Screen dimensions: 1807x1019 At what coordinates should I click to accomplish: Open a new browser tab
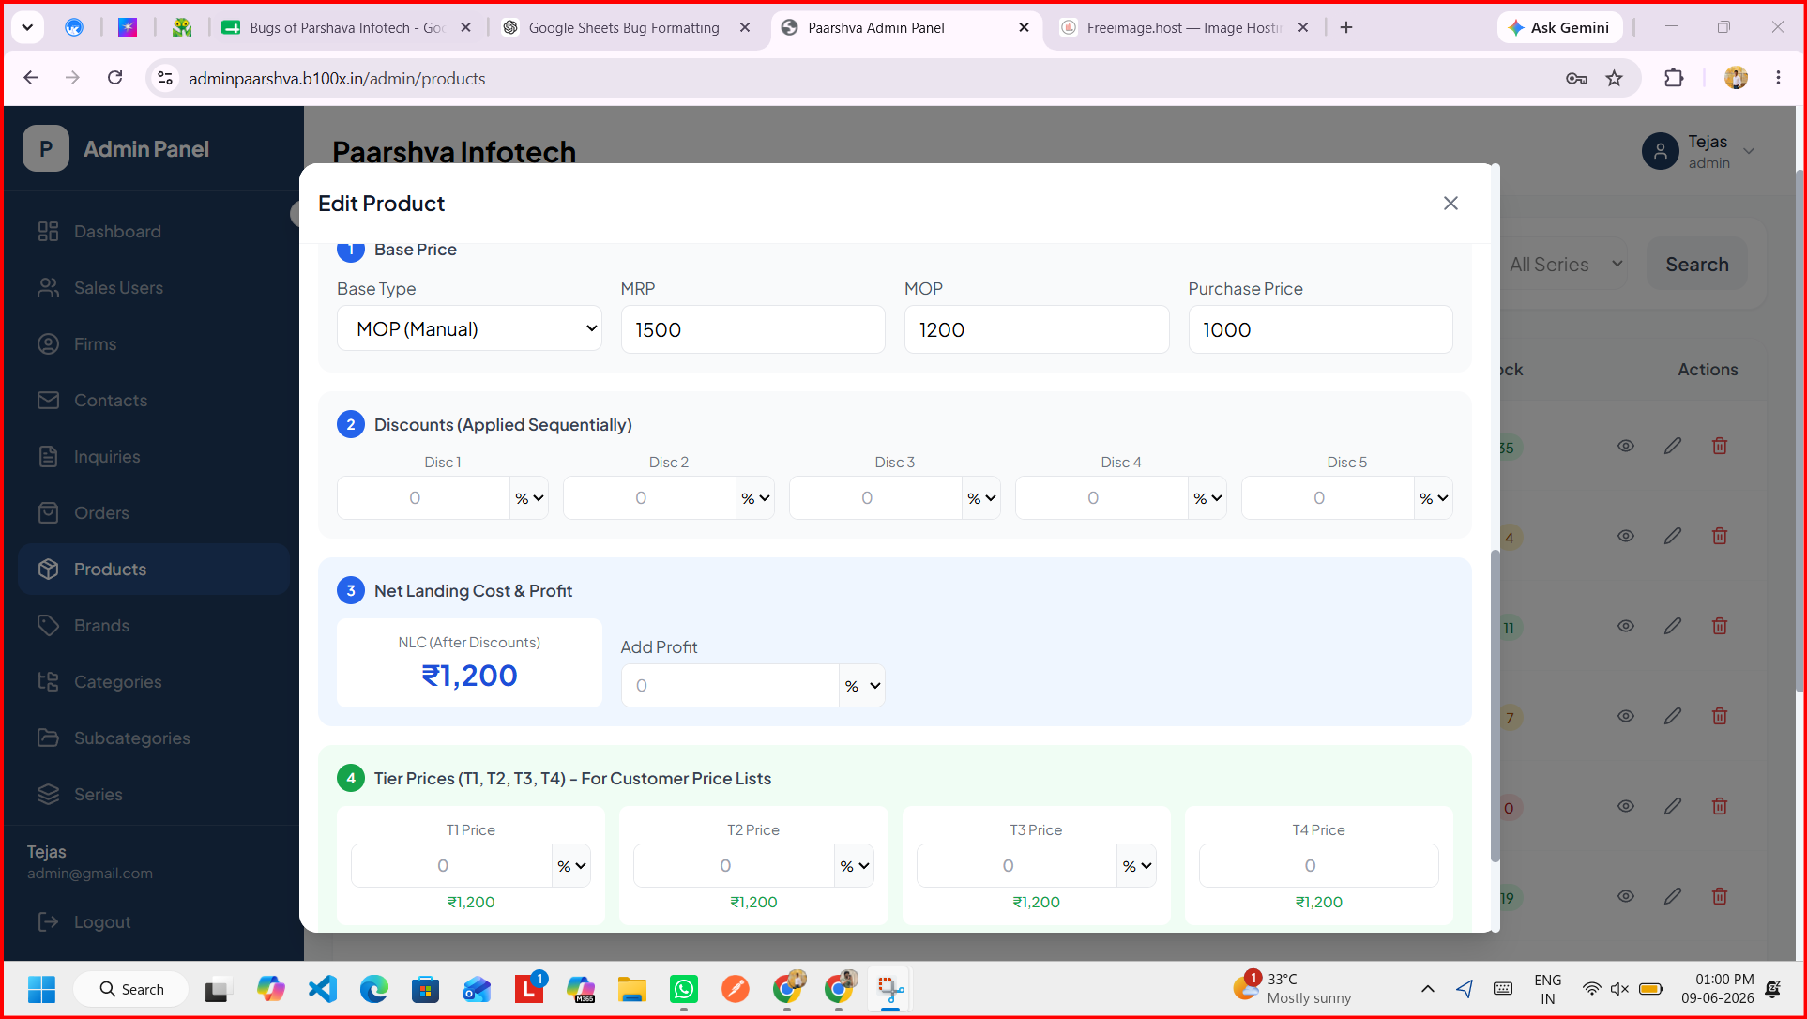(1346, 28)
